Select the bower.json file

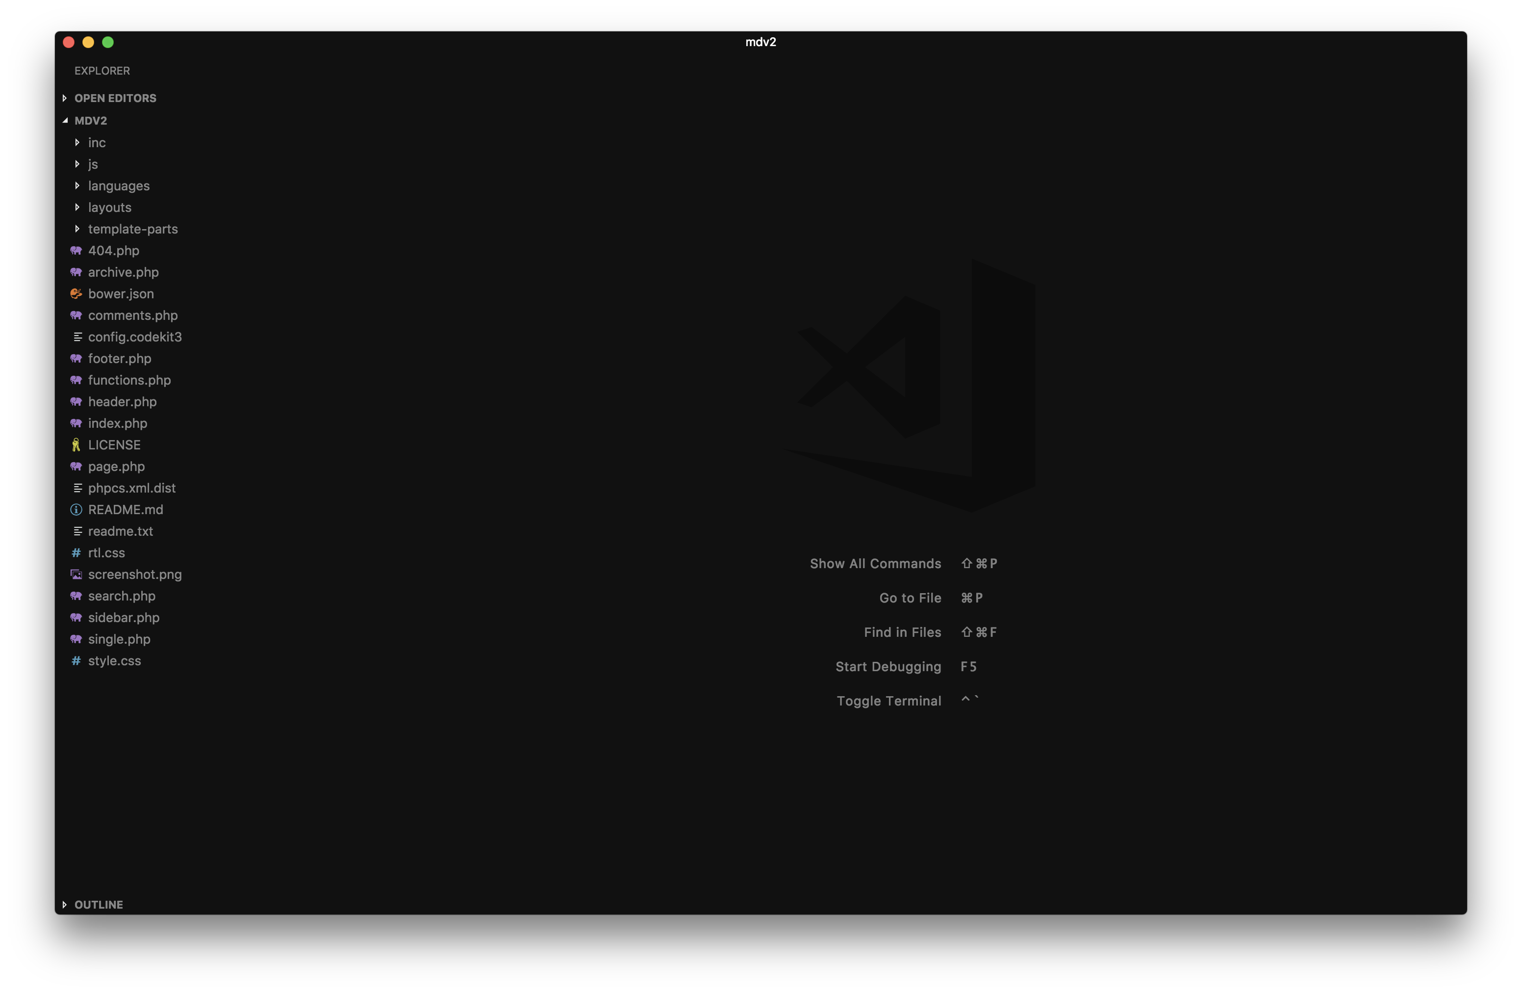[121, 294]
